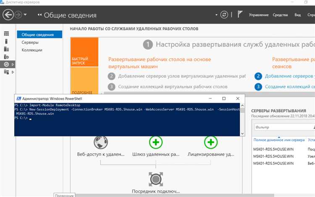Click Создание коллекций виртуальных рабочих столов

point(173,87)
